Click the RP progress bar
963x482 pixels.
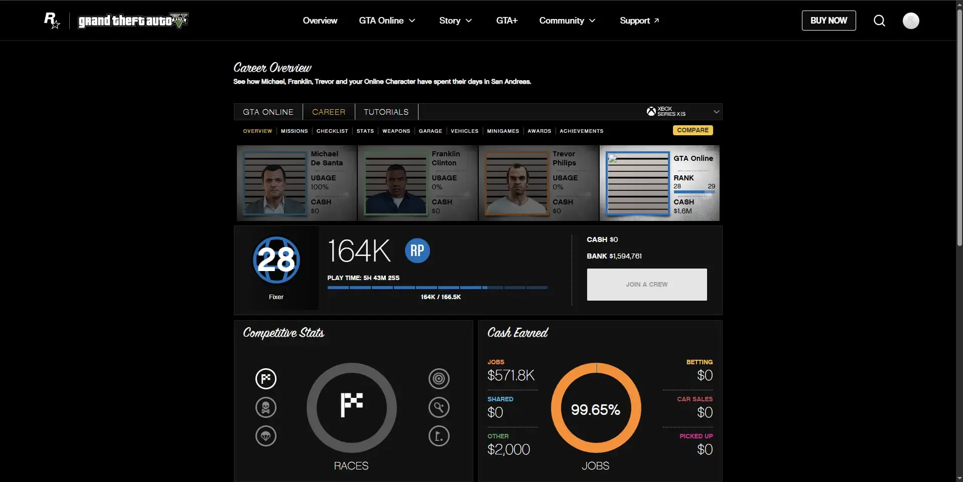click(437, 288)
